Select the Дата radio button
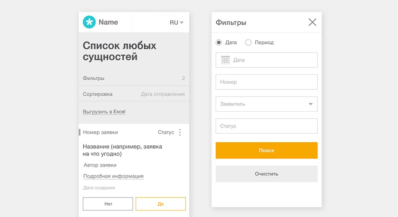398x217 pixels. (x=219, y=43)
